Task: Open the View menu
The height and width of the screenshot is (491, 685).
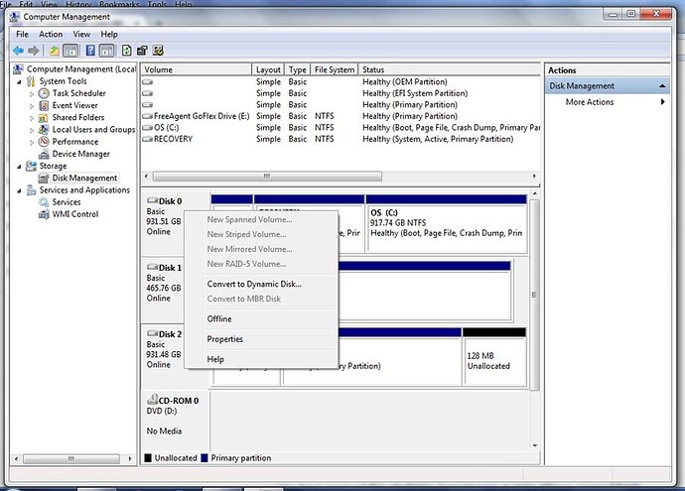Action: click(81, 34)
